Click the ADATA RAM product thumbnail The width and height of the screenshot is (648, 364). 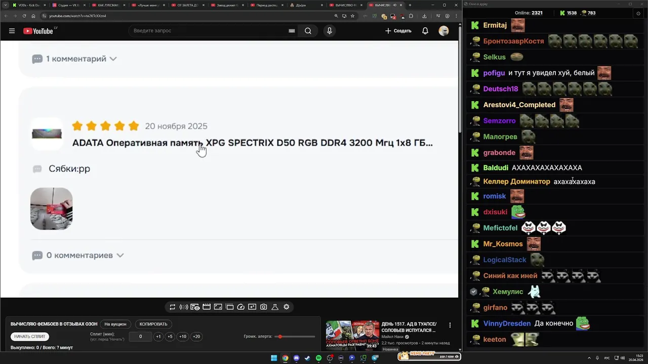(47, 134)
